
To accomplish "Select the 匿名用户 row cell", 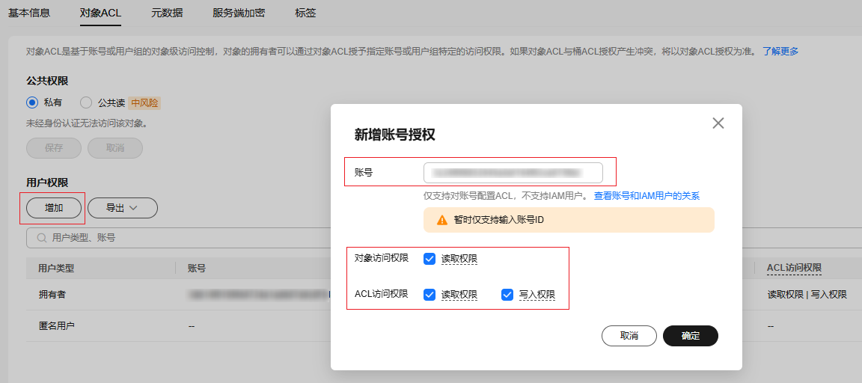I will tap(56, 326).
